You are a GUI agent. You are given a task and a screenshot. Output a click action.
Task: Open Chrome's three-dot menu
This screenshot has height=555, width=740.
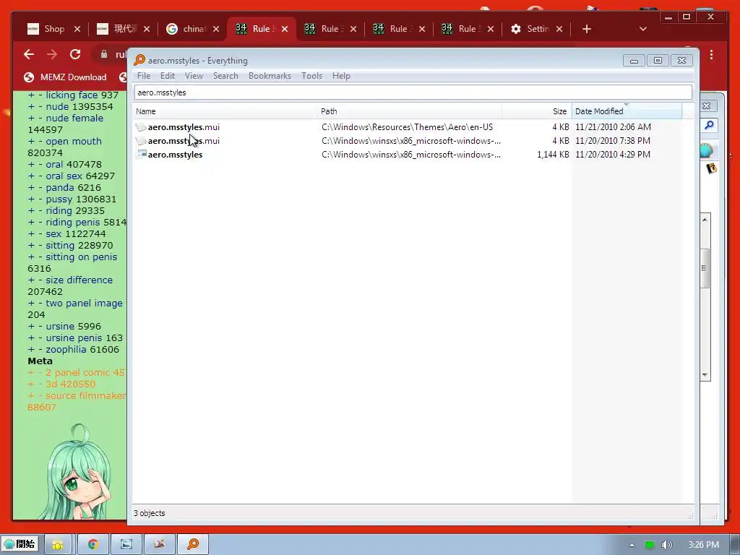pos(711,55)
